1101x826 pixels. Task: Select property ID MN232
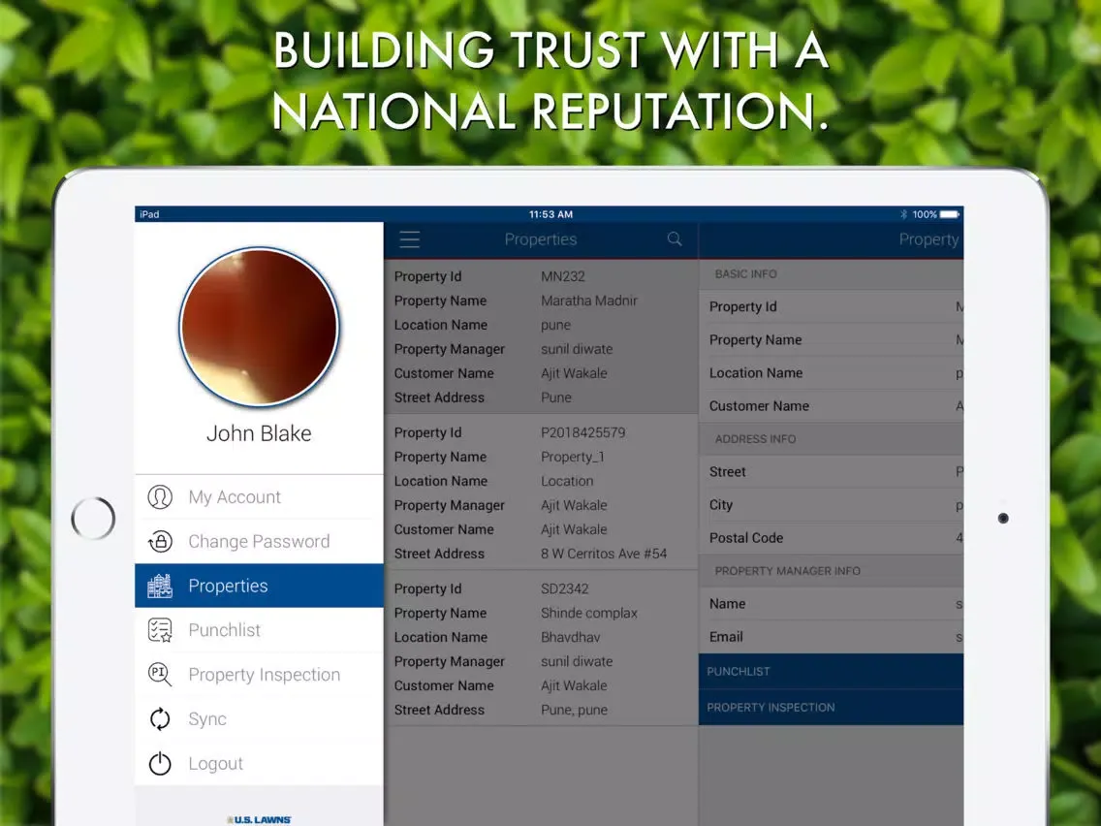[x=562, y=276]
